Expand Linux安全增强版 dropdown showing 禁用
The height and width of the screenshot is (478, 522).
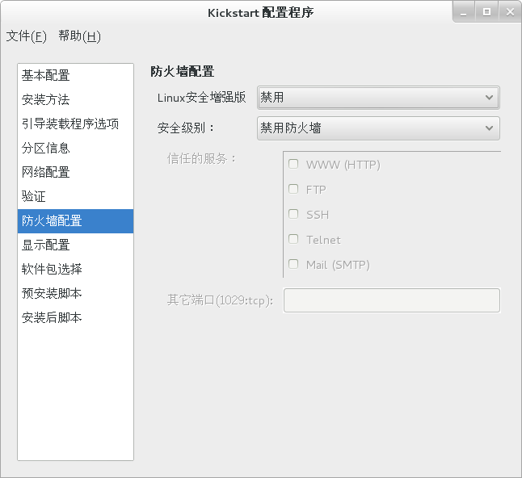coord(378,98)
